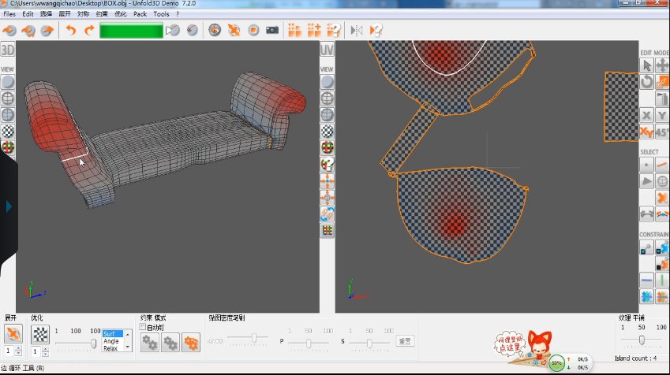Increase the 展开 iteration spinner value

(20, 348)
